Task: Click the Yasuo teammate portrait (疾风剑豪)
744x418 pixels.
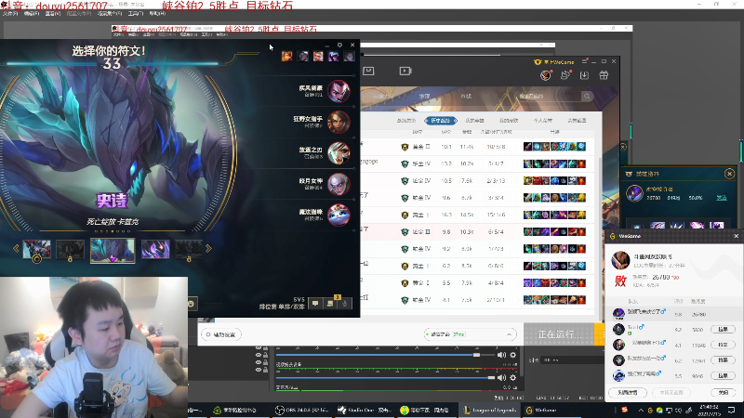Action: click(339, 91)
